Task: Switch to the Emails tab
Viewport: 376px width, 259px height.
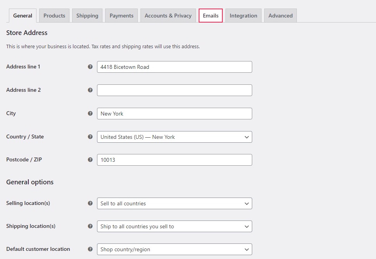Action: click(x=211, y=16)
